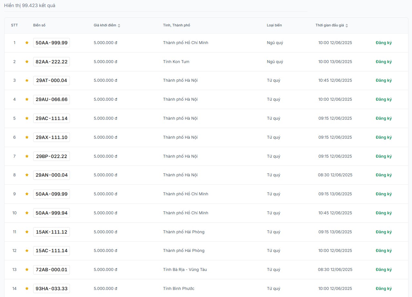Click time '08:30 12/06/2025' of 29AN-000.04
This screenshot has height=297, width=412.
pyautogui.click(x=335, y=175)
